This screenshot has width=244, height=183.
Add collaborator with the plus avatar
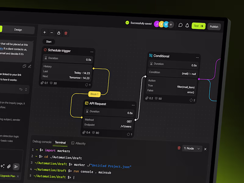click(x=171, y=25)
